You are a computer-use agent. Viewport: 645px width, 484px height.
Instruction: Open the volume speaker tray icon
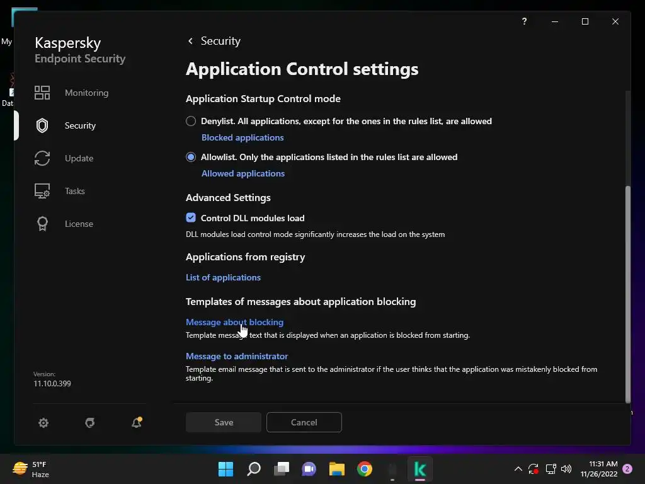(x=566, y=469)
